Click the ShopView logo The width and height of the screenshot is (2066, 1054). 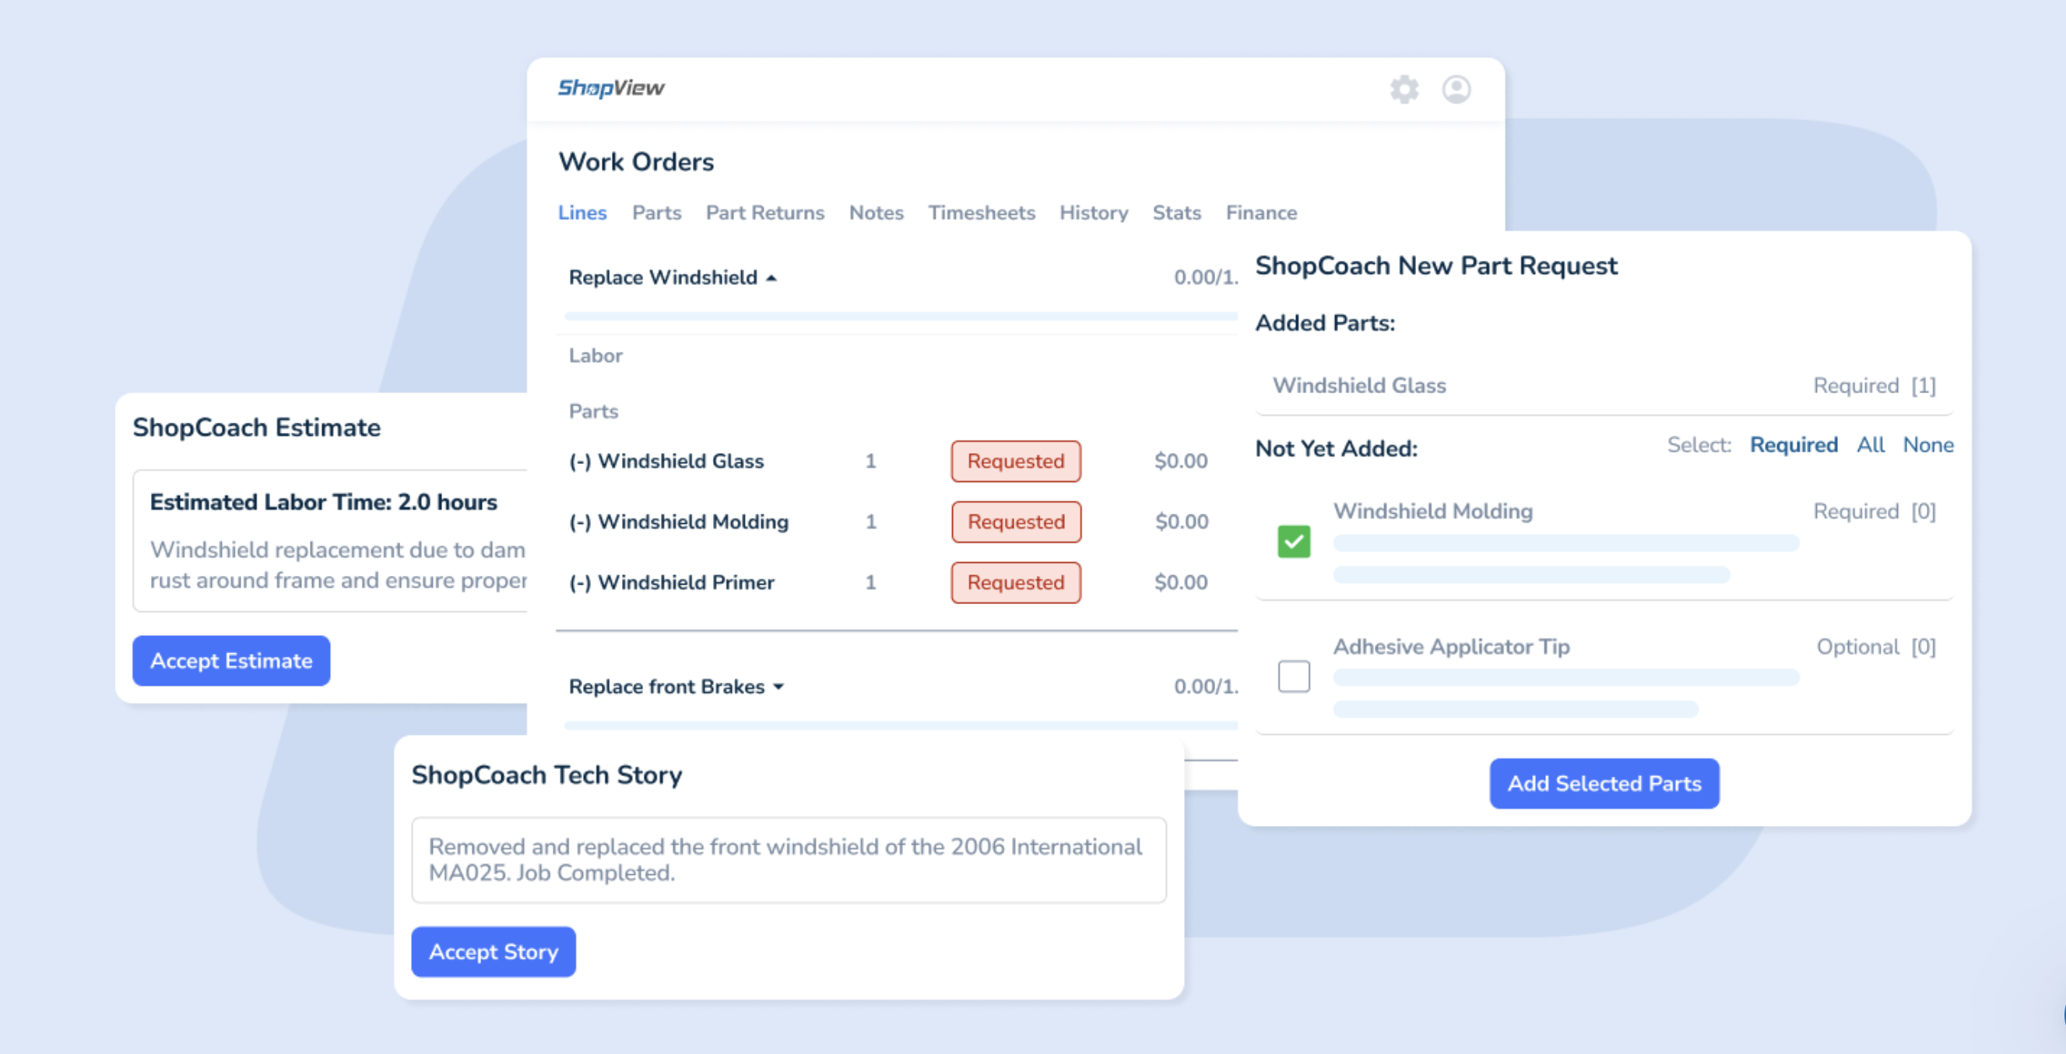[611, 87]
